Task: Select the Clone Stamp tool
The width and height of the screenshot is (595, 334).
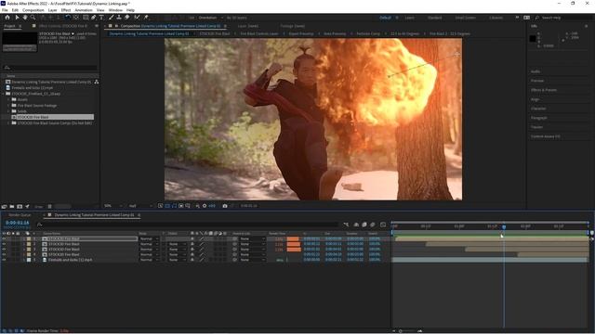Action: point(119,18)
